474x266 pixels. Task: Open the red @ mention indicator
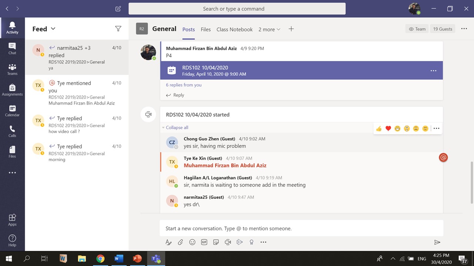tap(443, 157)
